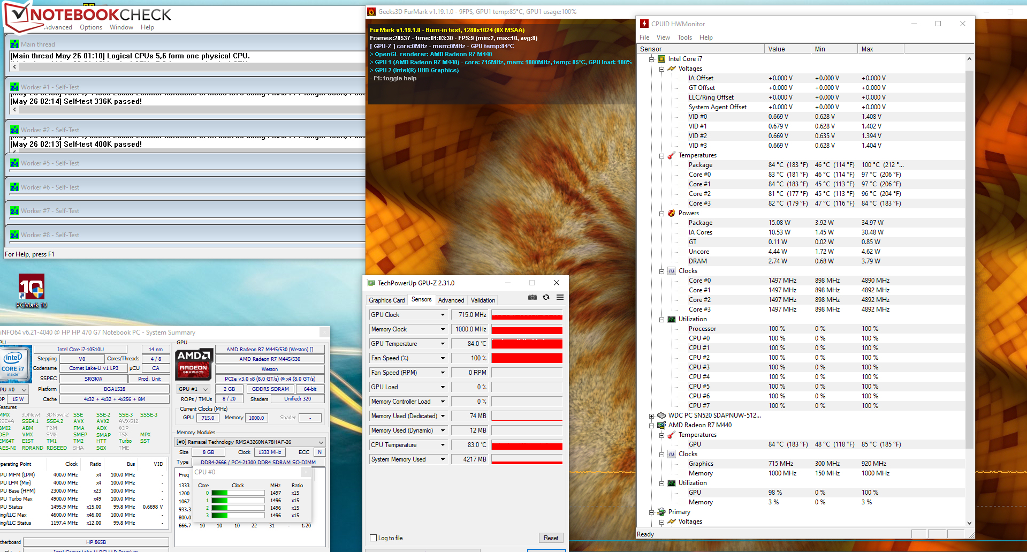Click the GPU-Z refresh sensors icon
The image size is (1027, 552).
pyautogui.click(x=546, y=297)
